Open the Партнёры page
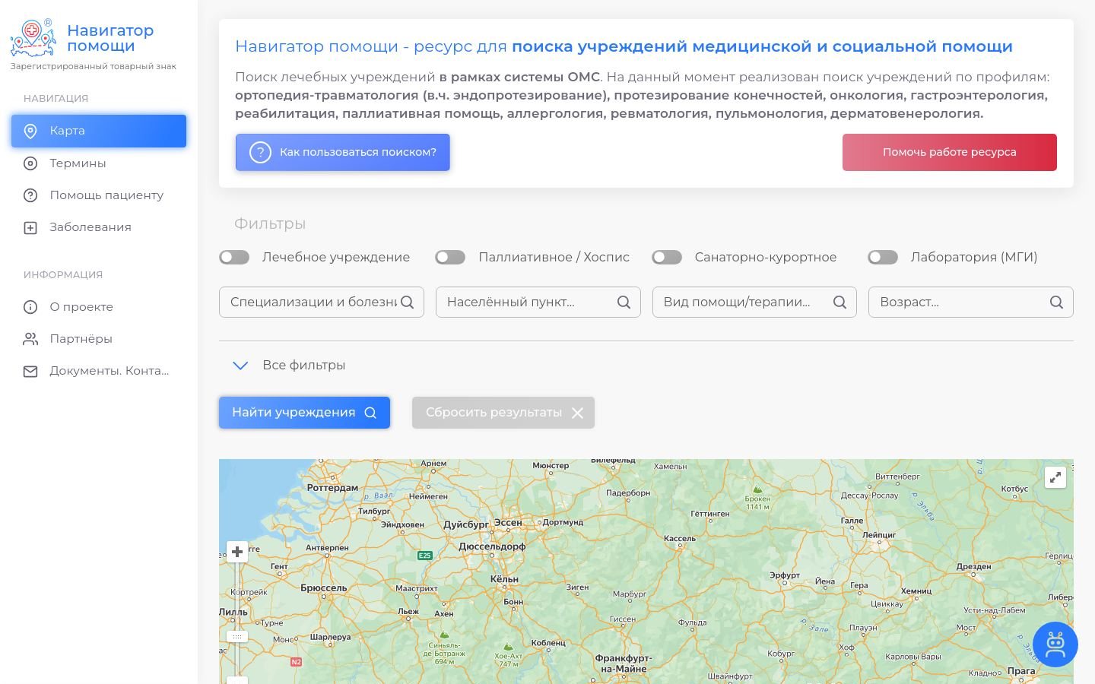Screen dimensions: 1095x684 (x=99, y=339)
